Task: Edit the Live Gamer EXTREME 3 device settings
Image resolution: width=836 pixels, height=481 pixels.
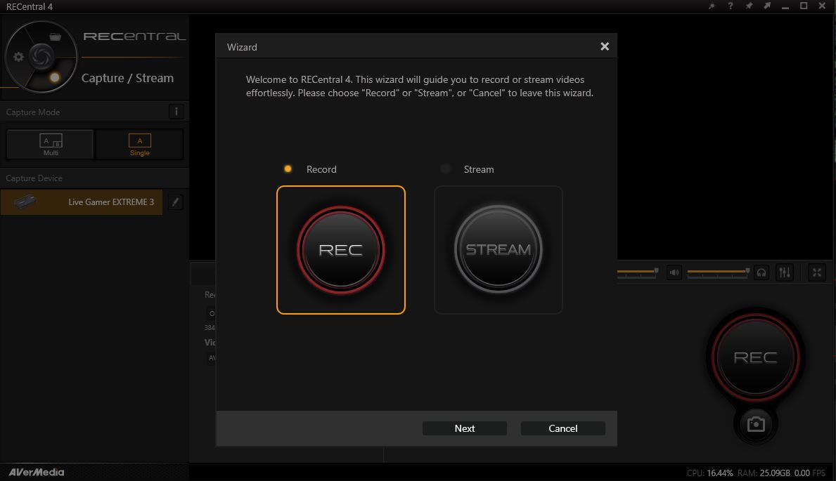Action: pos(175,202)
